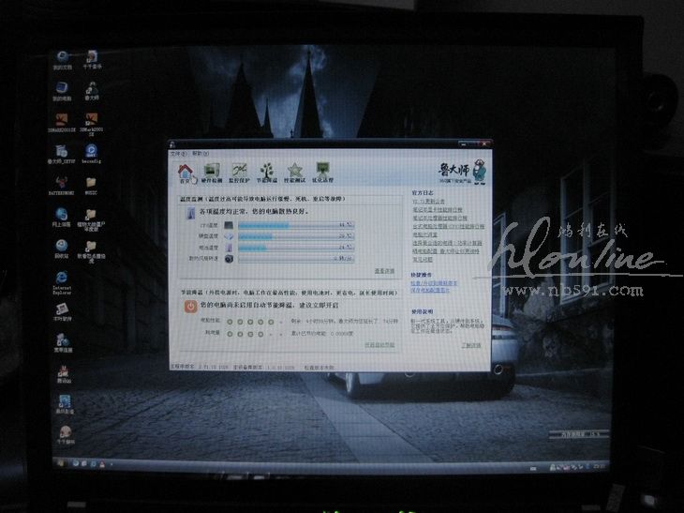Click the hard disk temperature progress bar
Screen dimensions: 684x513
pyautogui.click(x=296, y=236)
